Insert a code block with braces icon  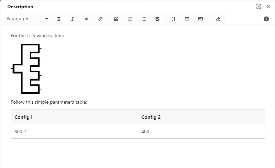pyautogui.click(x=173, y=19)
